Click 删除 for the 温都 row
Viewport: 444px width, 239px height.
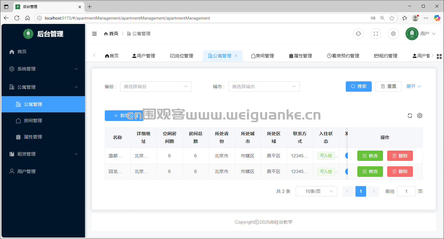400,156
